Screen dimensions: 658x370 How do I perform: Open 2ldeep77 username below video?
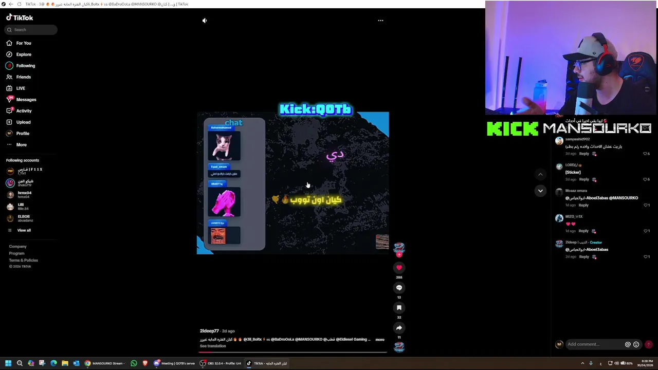coord(209,331)
